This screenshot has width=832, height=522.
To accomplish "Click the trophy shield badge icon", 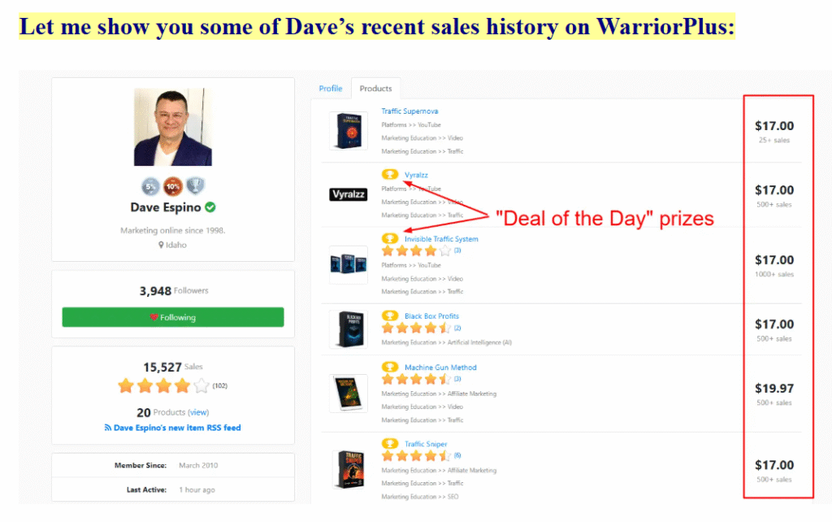I will click(x=195, y=186).
